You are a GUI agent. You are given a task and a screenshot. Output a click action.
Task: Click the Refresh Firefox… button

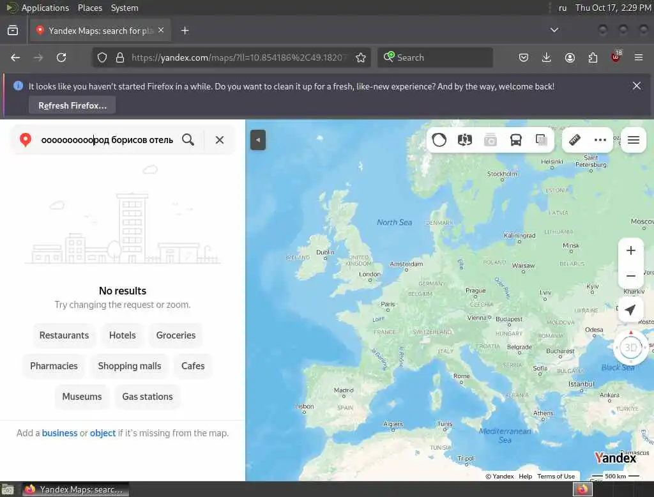pos(72,105)
